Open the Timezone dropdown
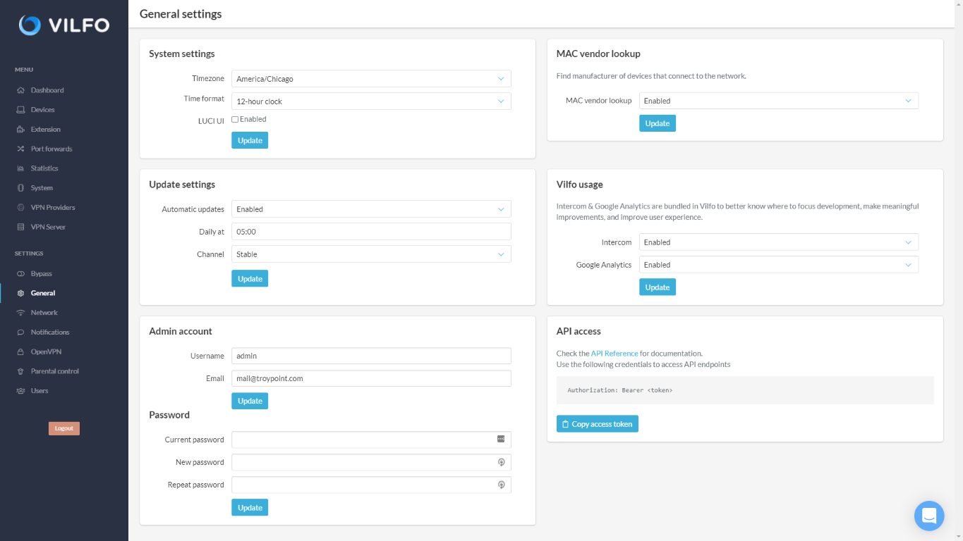Screen dimensions: 963x541 [371, 79]
